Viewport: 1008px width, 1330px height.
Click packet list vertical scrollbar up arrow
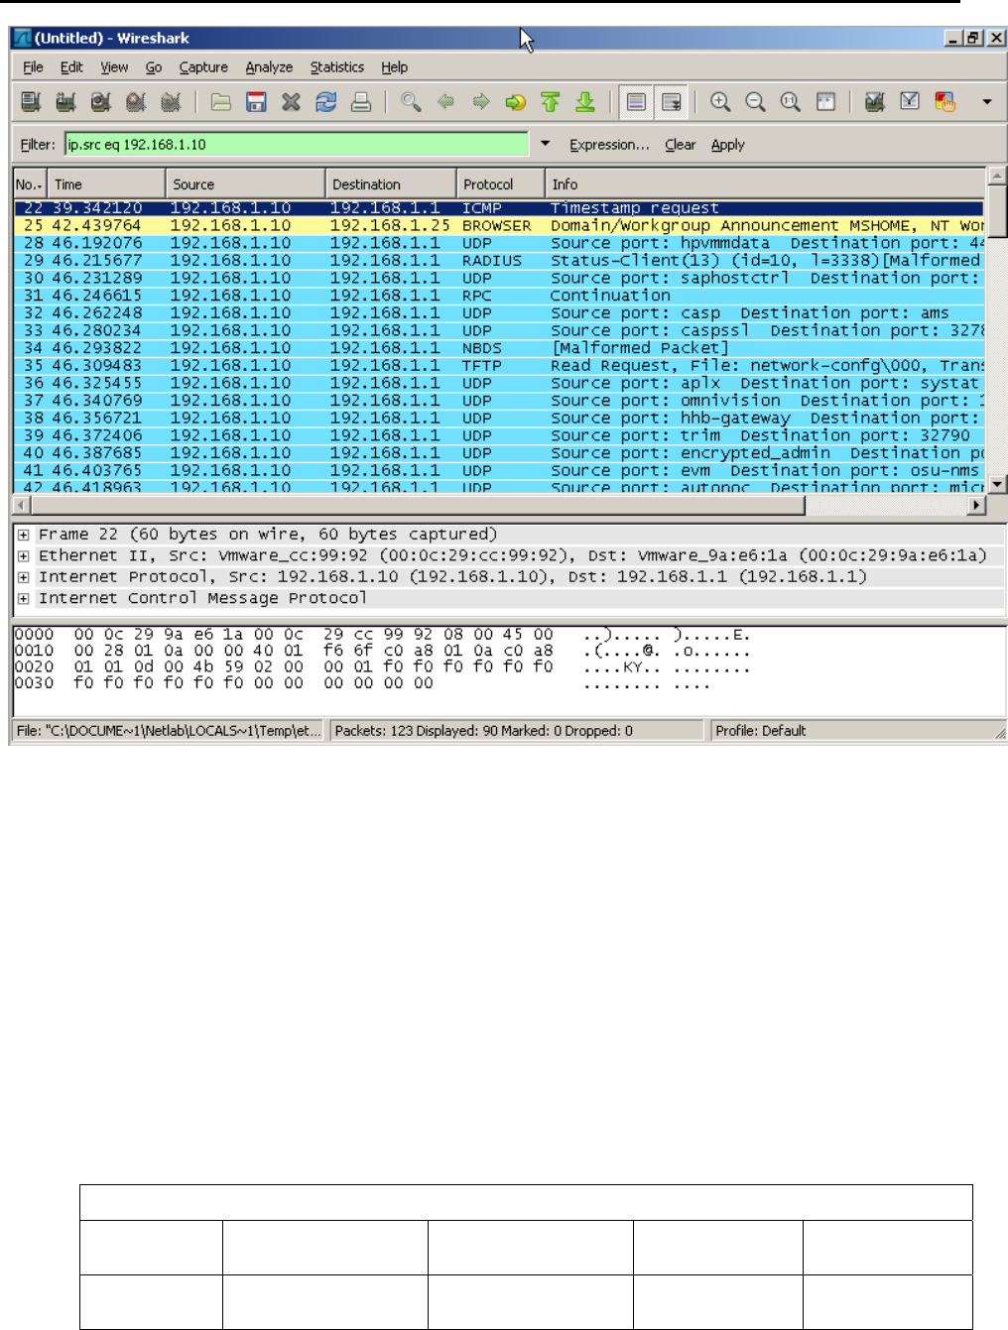pyautogui.click(x=997, y=176)
